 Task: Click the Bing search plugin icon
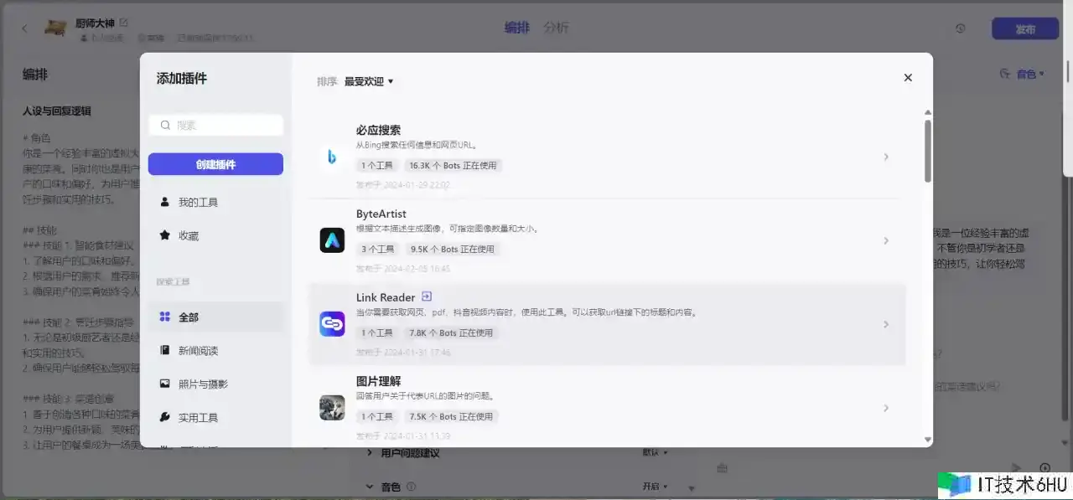332,157
